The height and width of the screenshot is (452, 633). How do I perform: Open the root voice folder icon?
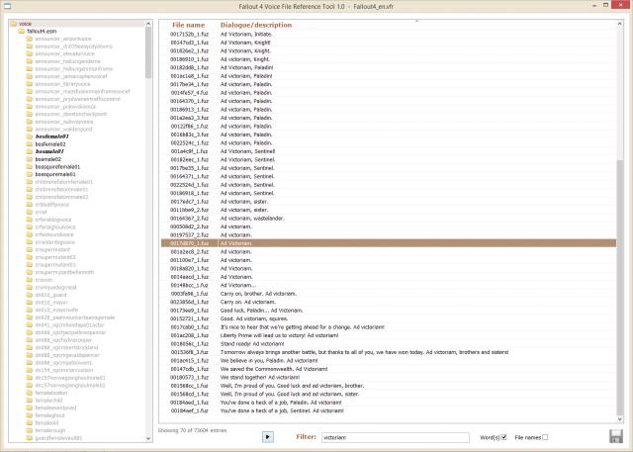tap(13, 24)
